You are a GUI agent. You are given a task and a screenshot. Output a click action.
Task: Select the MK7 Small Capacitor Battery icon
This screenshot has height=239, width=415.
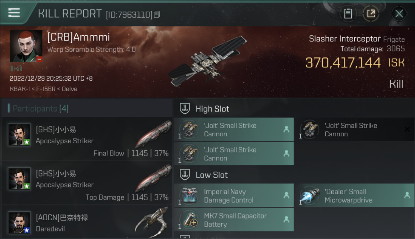189,220
